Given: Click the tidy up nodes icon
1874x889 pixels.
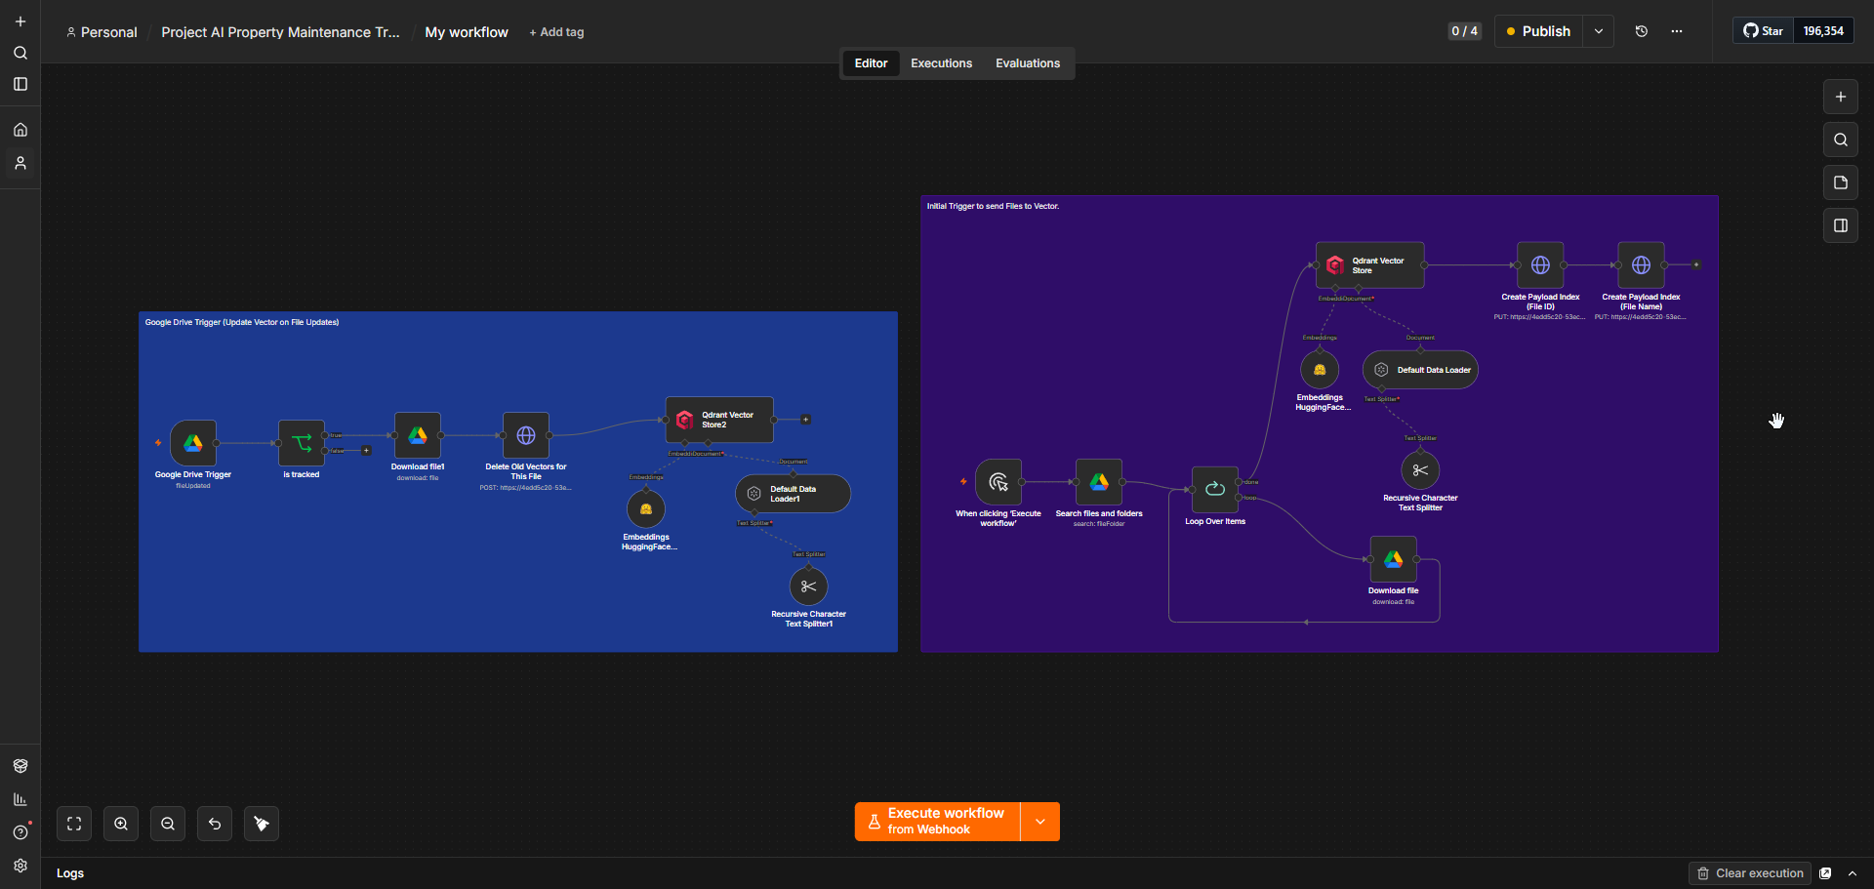Looking at the screenshot, I should [x=262, y=824].
